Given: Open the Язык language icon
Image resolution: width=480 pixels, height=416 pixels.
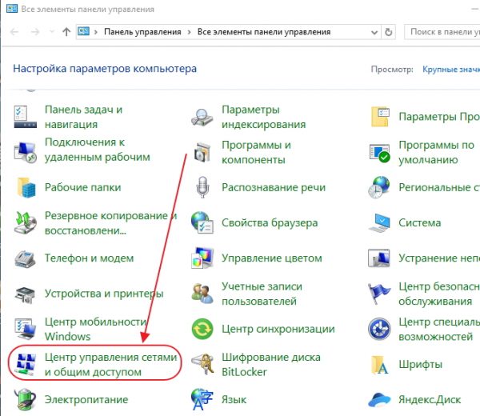Looking at the screenshot, I should point(202,399).
